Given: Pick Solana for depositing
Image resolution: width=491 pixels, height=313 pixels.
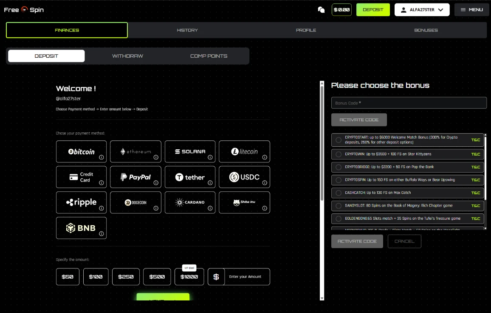Looking at the screenshot, I should [x=190, y=151].
